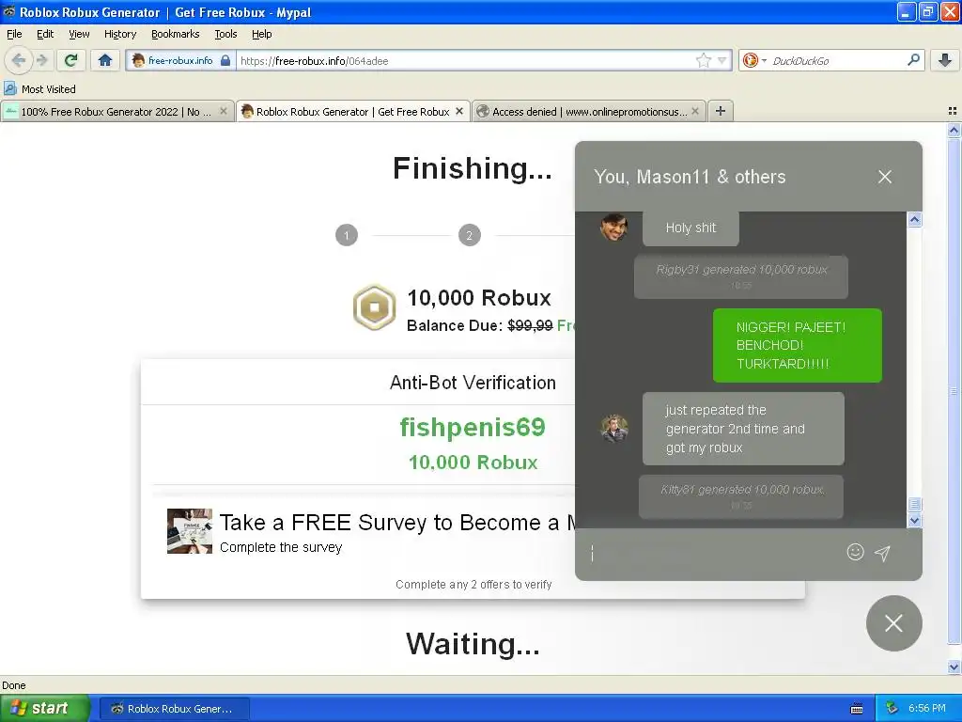Click 'Complete any 2 offers to verify' text

(473, 585)
